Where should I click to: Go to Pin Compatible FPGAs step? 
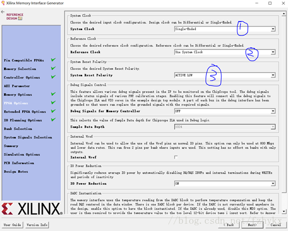point(24,60)
